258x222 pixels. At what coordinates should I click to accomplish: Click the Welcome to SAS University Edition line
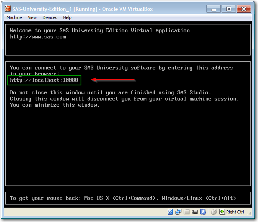click(100, 31)
